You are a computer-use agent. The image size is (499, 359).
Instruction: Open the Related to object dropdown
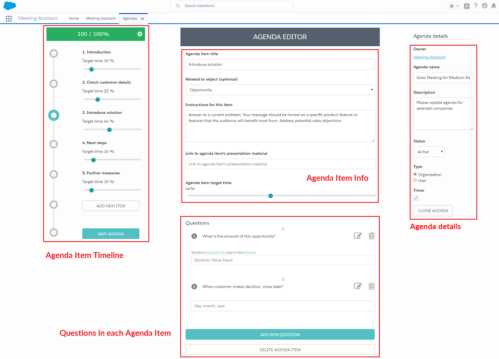click(x=280, y=90)
